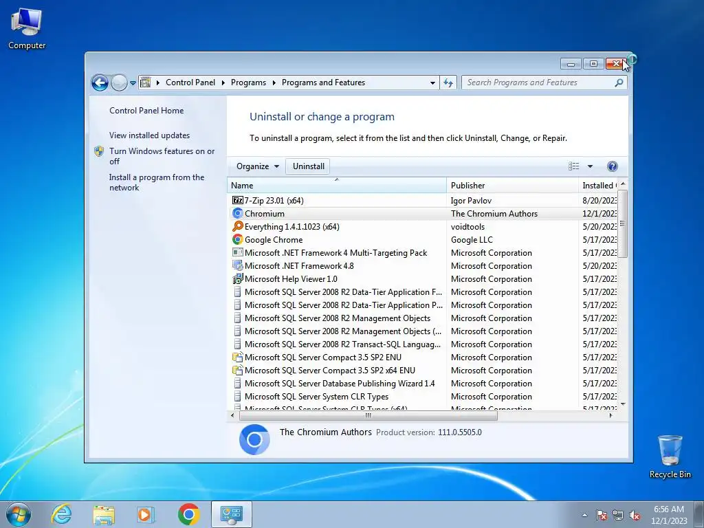Click the Uninstall button

[x=309, y=166]
